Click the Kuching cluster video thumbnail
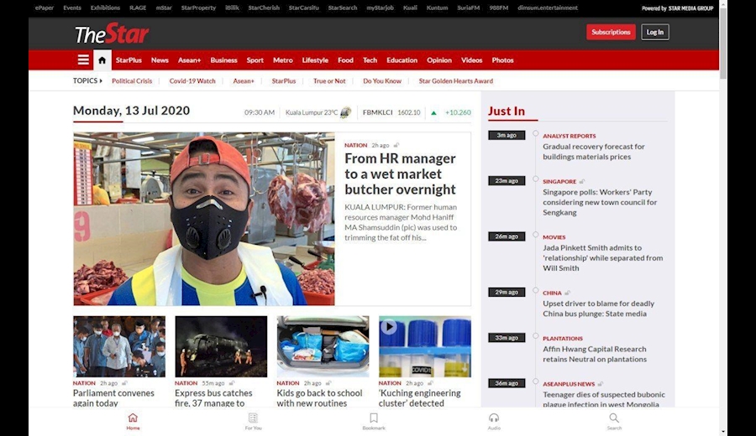 [424, 346]
